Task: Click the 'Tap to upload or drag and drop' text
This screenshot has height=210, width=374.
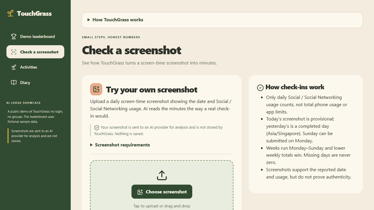Action: (x=162, y=206)
